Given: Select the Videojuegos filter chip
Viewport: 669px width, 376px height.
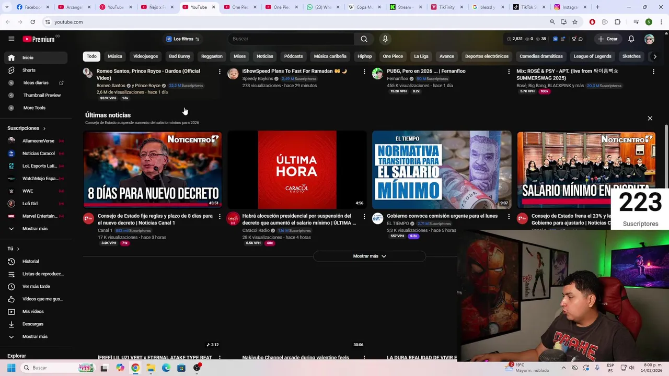Looking at the screenshot, I should pos(145,56).
